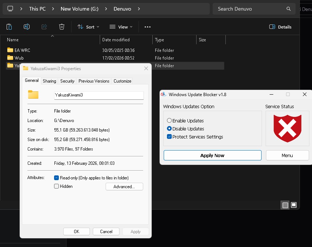Toggle the Read-only attribute checkbox
The height and width of the screenshot is (247, 312).
coord(57,178)
